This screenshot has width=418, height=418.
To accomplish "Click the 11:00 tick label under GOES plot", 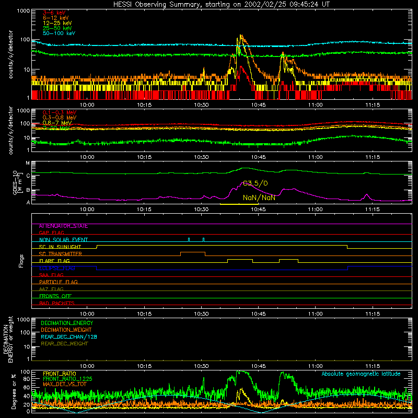I will pyautogui.click(x=316, y=210).
